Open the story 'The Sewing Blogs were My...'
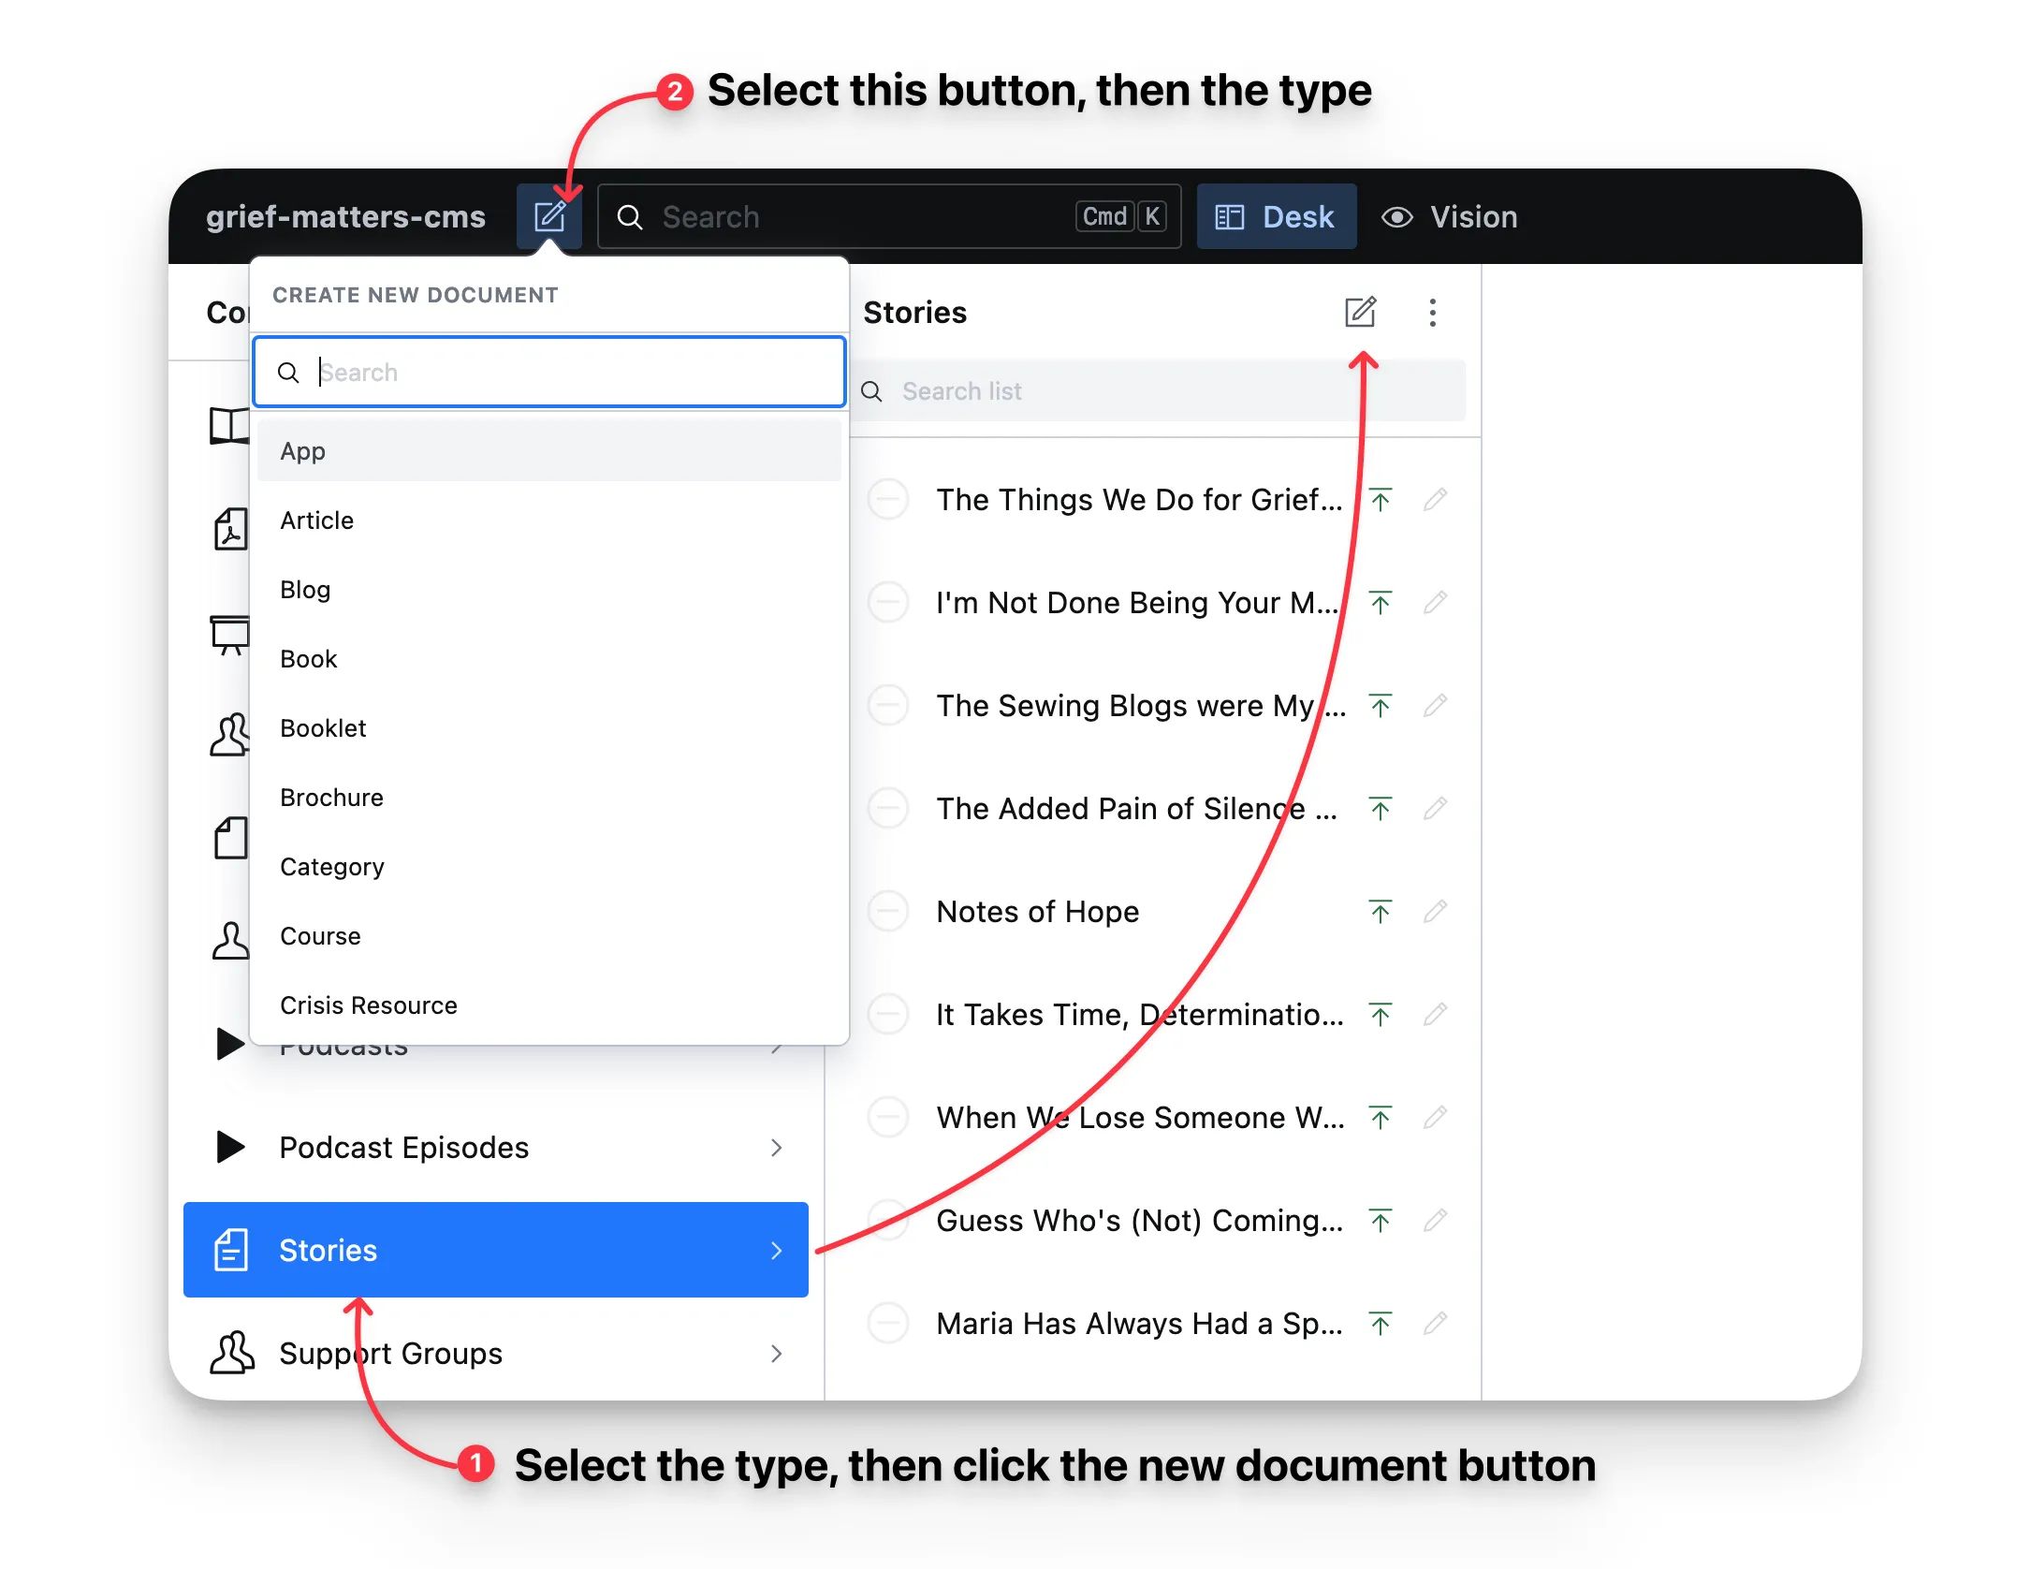2031x1569 pixels. click(x=1123, y=705)
